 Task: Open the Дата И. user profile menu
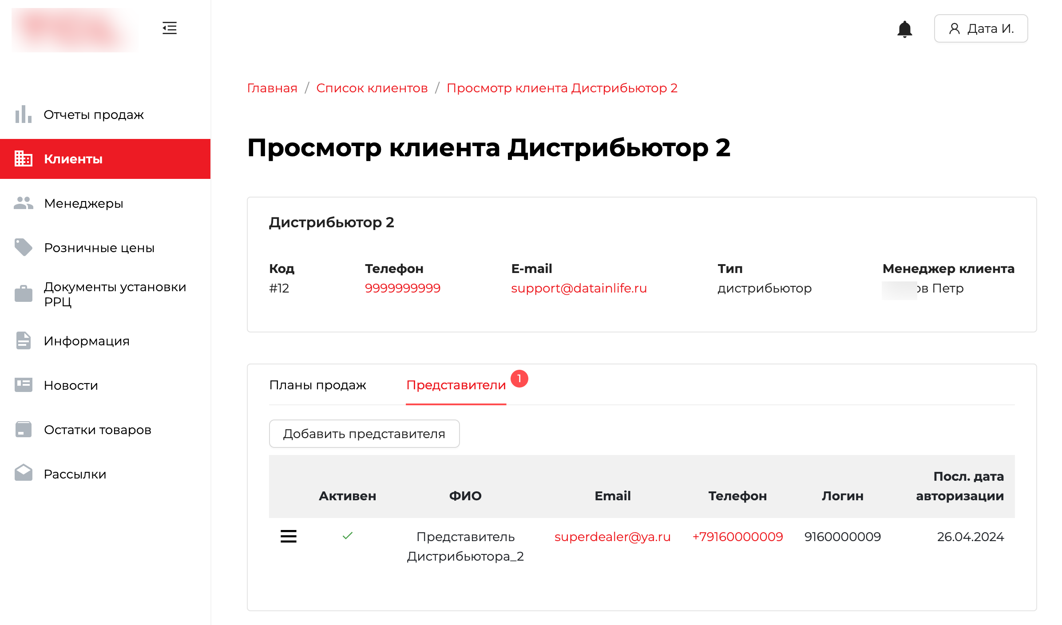point(981,29)
